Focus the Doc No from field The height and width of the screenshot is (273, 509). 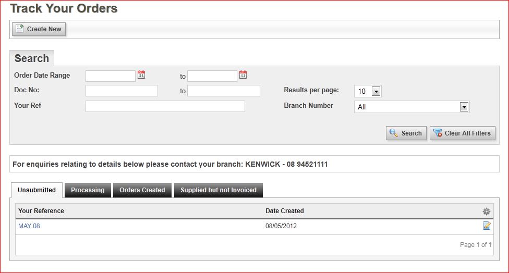click(122, 91)
